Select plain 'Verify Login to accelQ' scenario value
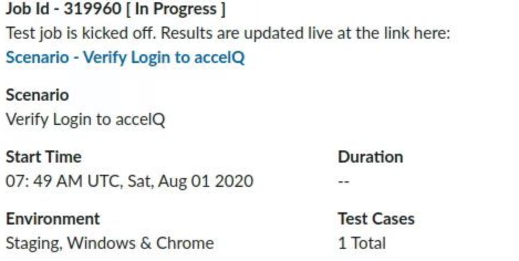 tap(85, 120)
